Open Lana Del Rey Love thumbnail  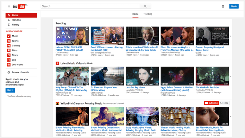(x=142, y=76)
